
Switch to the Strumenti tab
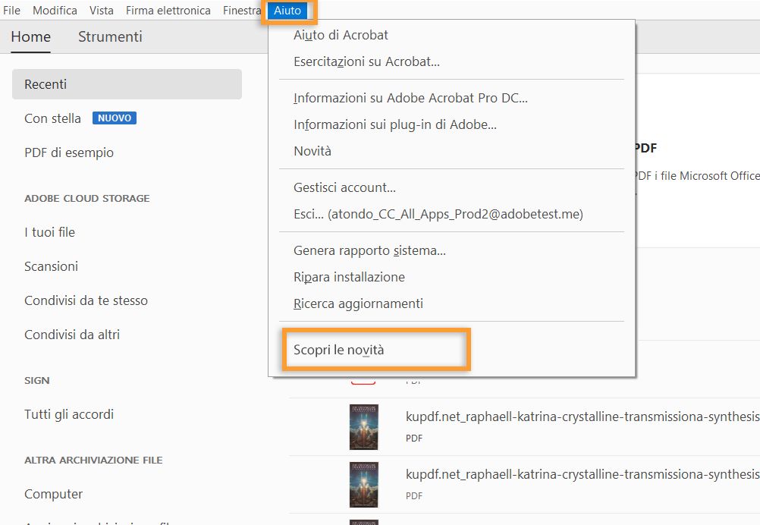pos(110,36)
